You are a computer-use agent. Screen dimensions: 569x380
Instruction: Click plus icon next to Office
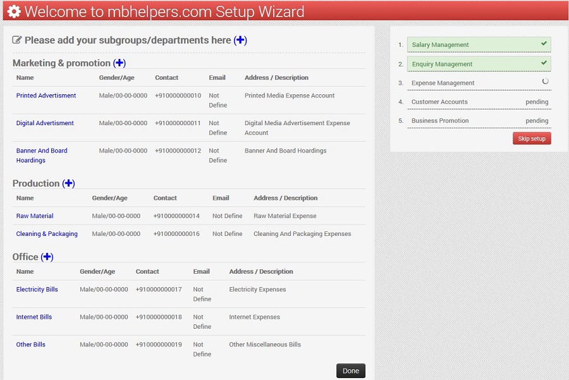47,257
